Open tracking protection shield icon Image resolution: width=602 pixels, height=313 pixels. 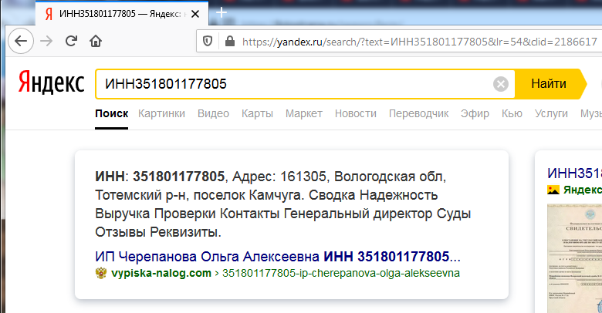(208, 41)
